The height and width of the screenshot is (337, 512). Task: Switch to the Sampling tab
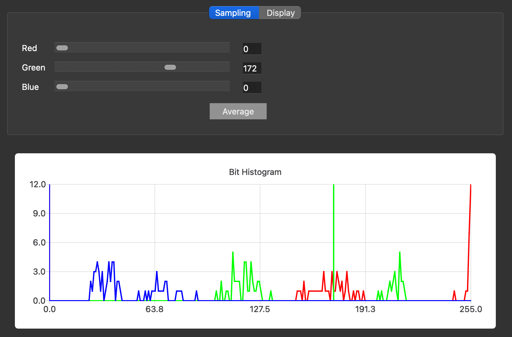point(234,13)
